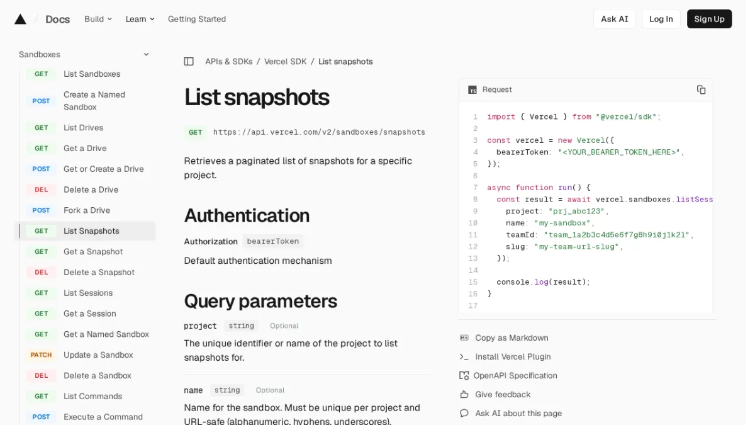Click Docs in the header

[x=58, y=19]
